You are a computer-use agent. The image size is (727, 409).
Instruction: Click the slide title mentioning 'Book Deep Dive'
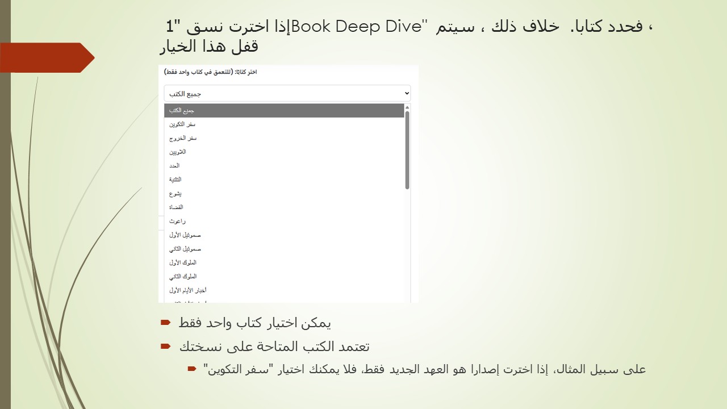point(406,35)
